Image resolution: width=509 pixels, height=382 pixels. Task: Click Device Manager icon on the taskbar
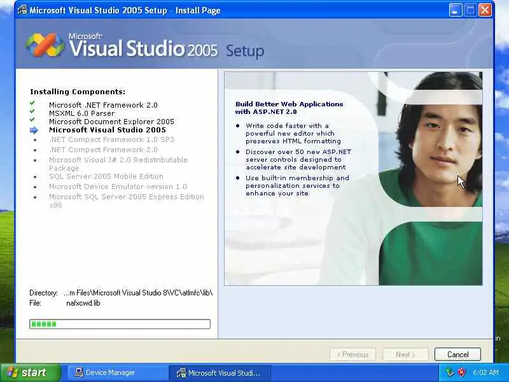click(78, 372)
